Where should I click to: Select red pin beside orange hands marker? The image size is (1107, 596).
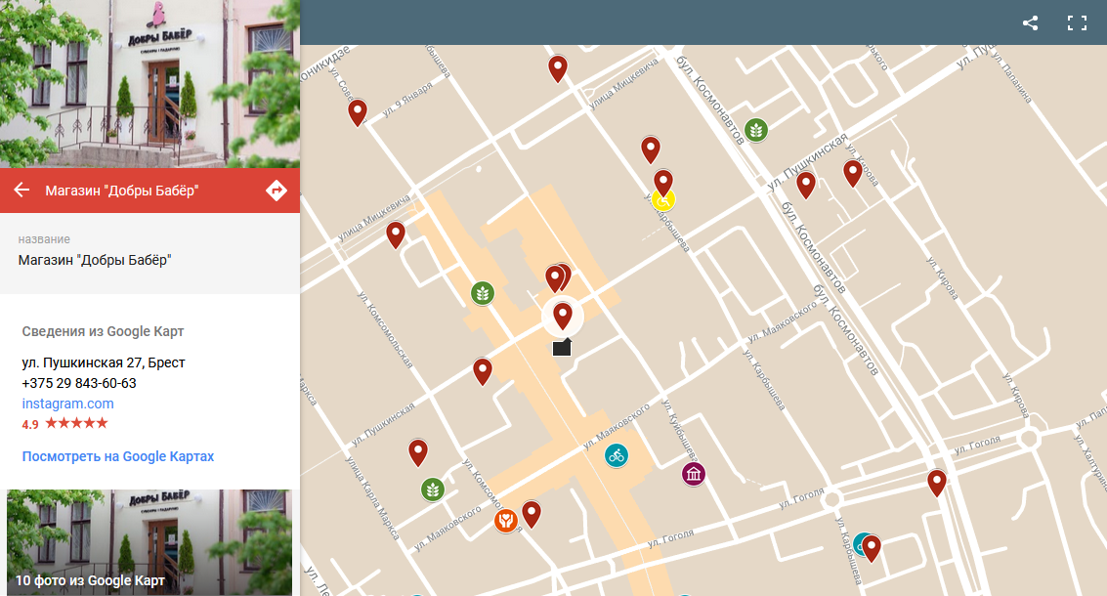click(532, 513)
